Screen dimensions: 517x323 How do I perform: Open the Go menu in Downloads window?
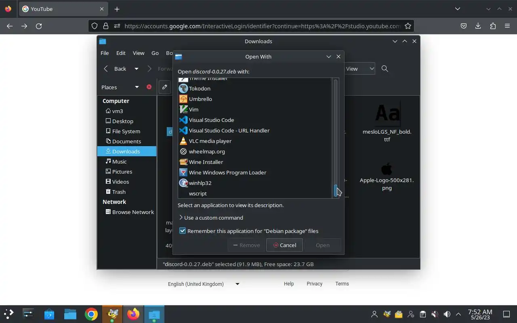pyautogui.click(x=155, y=53)
